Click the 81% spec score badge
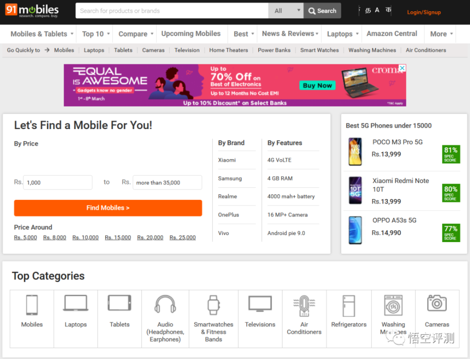Viewport: 470px width, 359px height. 451,154
